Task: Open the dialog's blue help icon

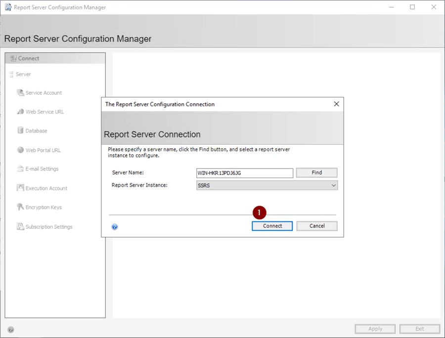Action: pyautogui.click(x=115, y=227)
